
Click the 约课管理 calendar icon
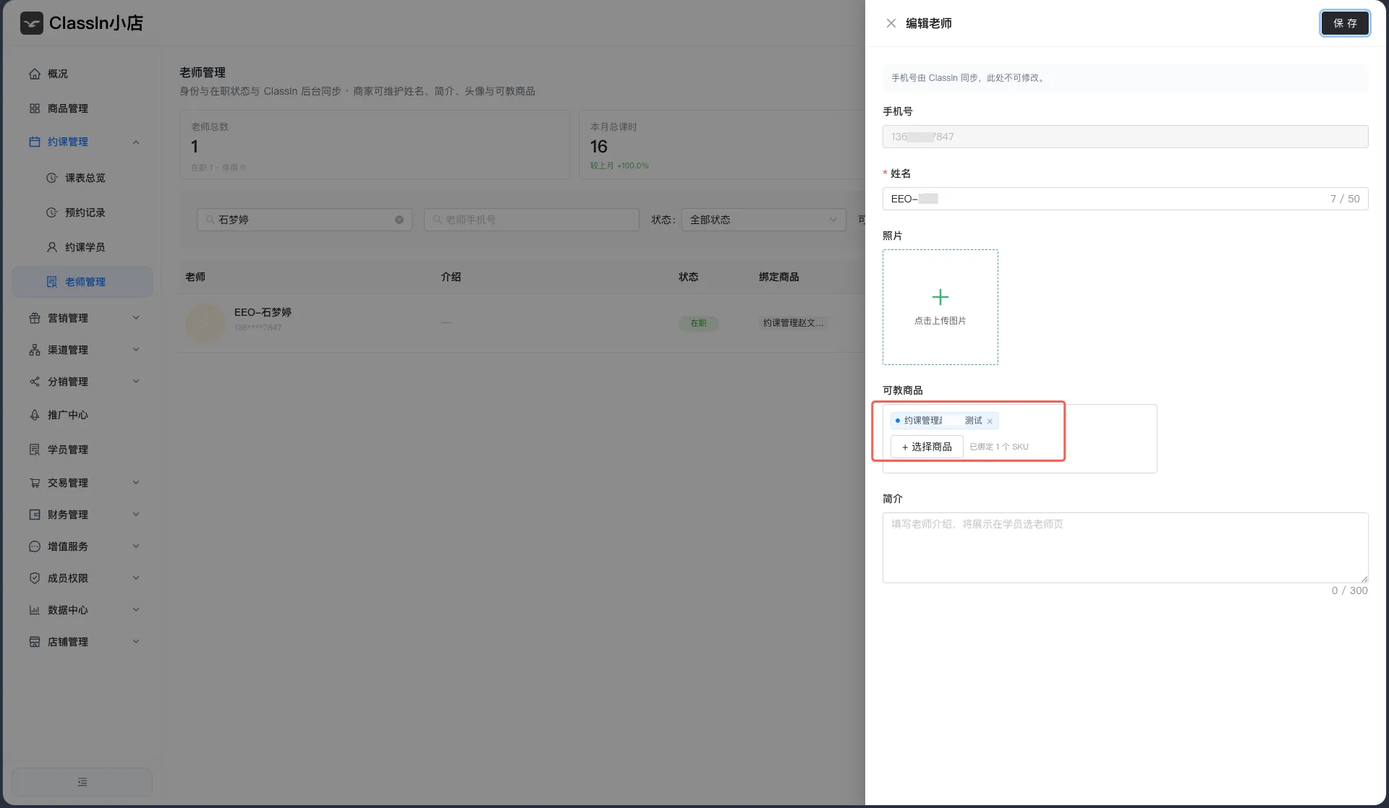click(35, 142)
